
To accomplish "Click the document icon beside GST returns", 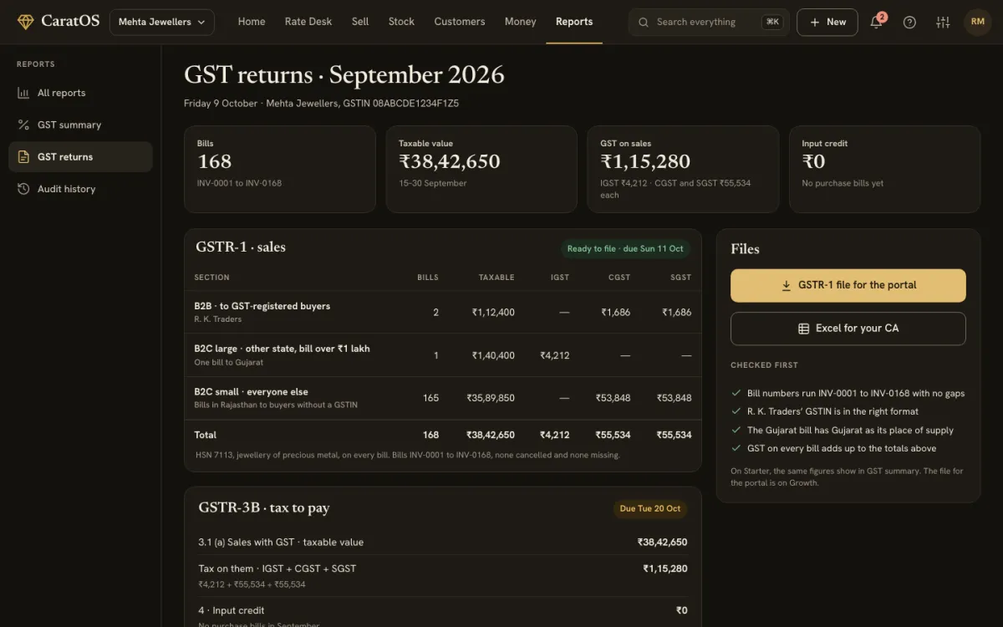I will (x=23, y=156).
